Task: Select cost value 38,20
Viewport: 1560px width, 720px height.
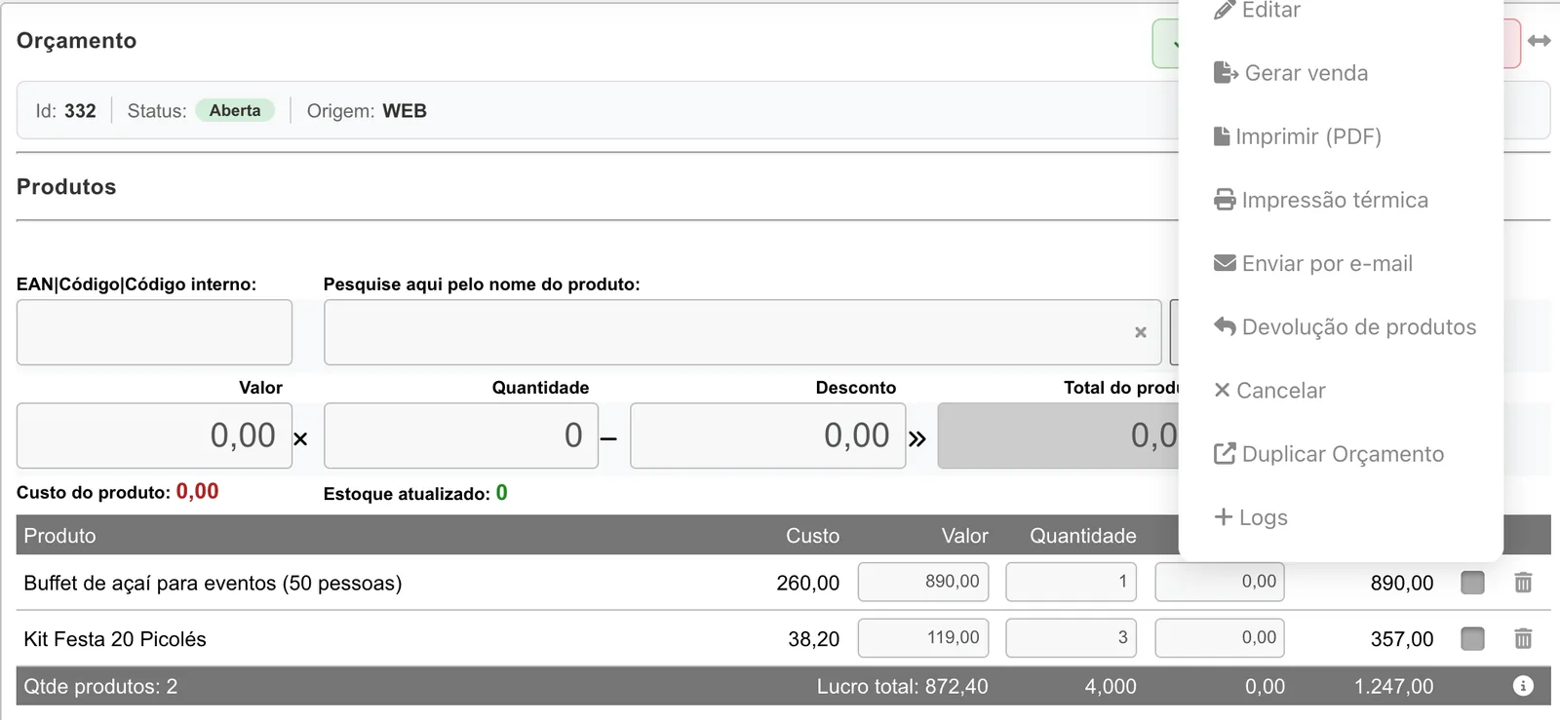Action: [x=813, y=639]
